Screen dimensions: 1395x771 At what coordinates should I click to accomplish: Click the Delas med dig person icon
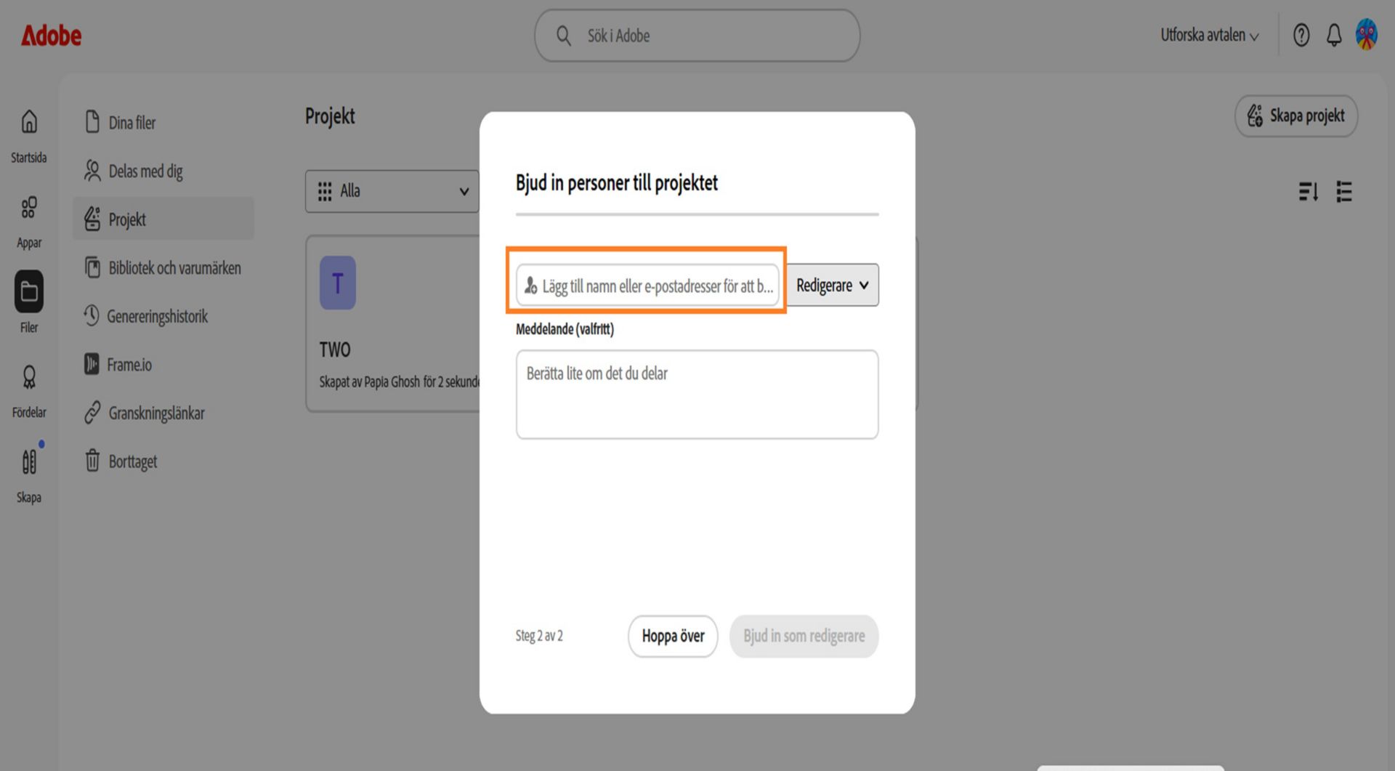tap(92, 170)
